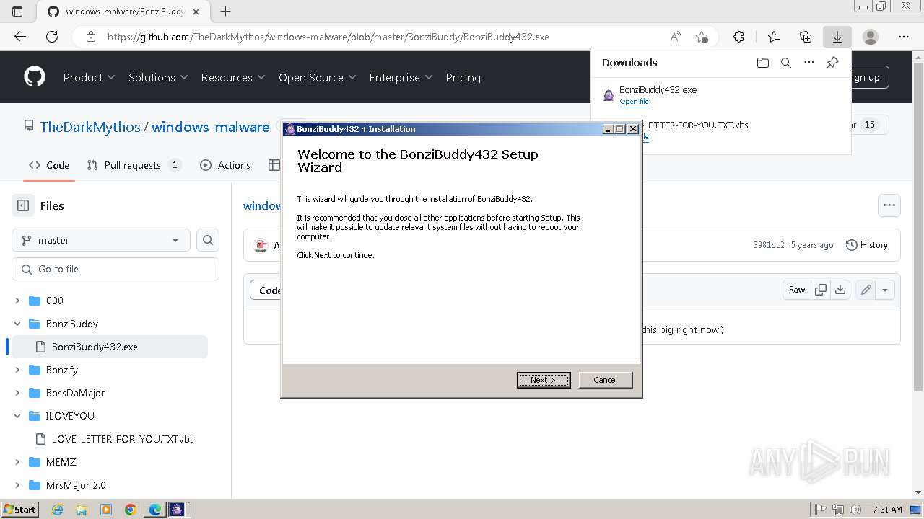924x519 pixels.
Task: Open the file History link
Action: point(867,245)
